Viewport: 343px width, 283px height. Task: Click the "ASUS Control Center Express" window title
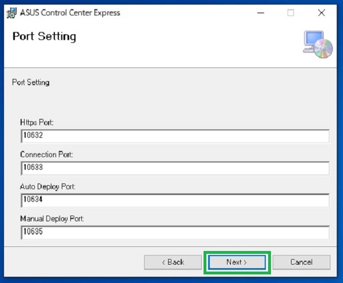pos(70,13)
